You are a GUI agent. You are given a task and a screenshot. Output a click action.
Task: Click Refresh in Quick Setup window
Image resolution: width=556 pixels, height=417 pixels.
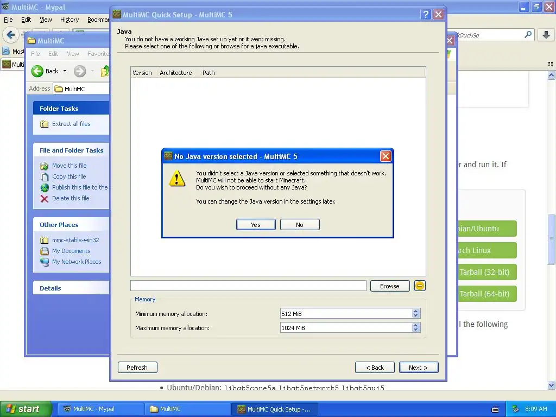pos(137,368)
